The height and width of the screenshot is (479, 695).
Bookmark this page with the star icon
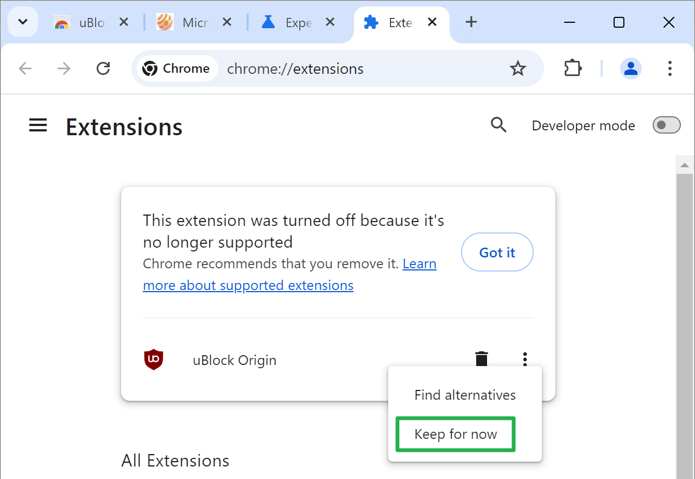pyautogui.click(x=518, y=68)
